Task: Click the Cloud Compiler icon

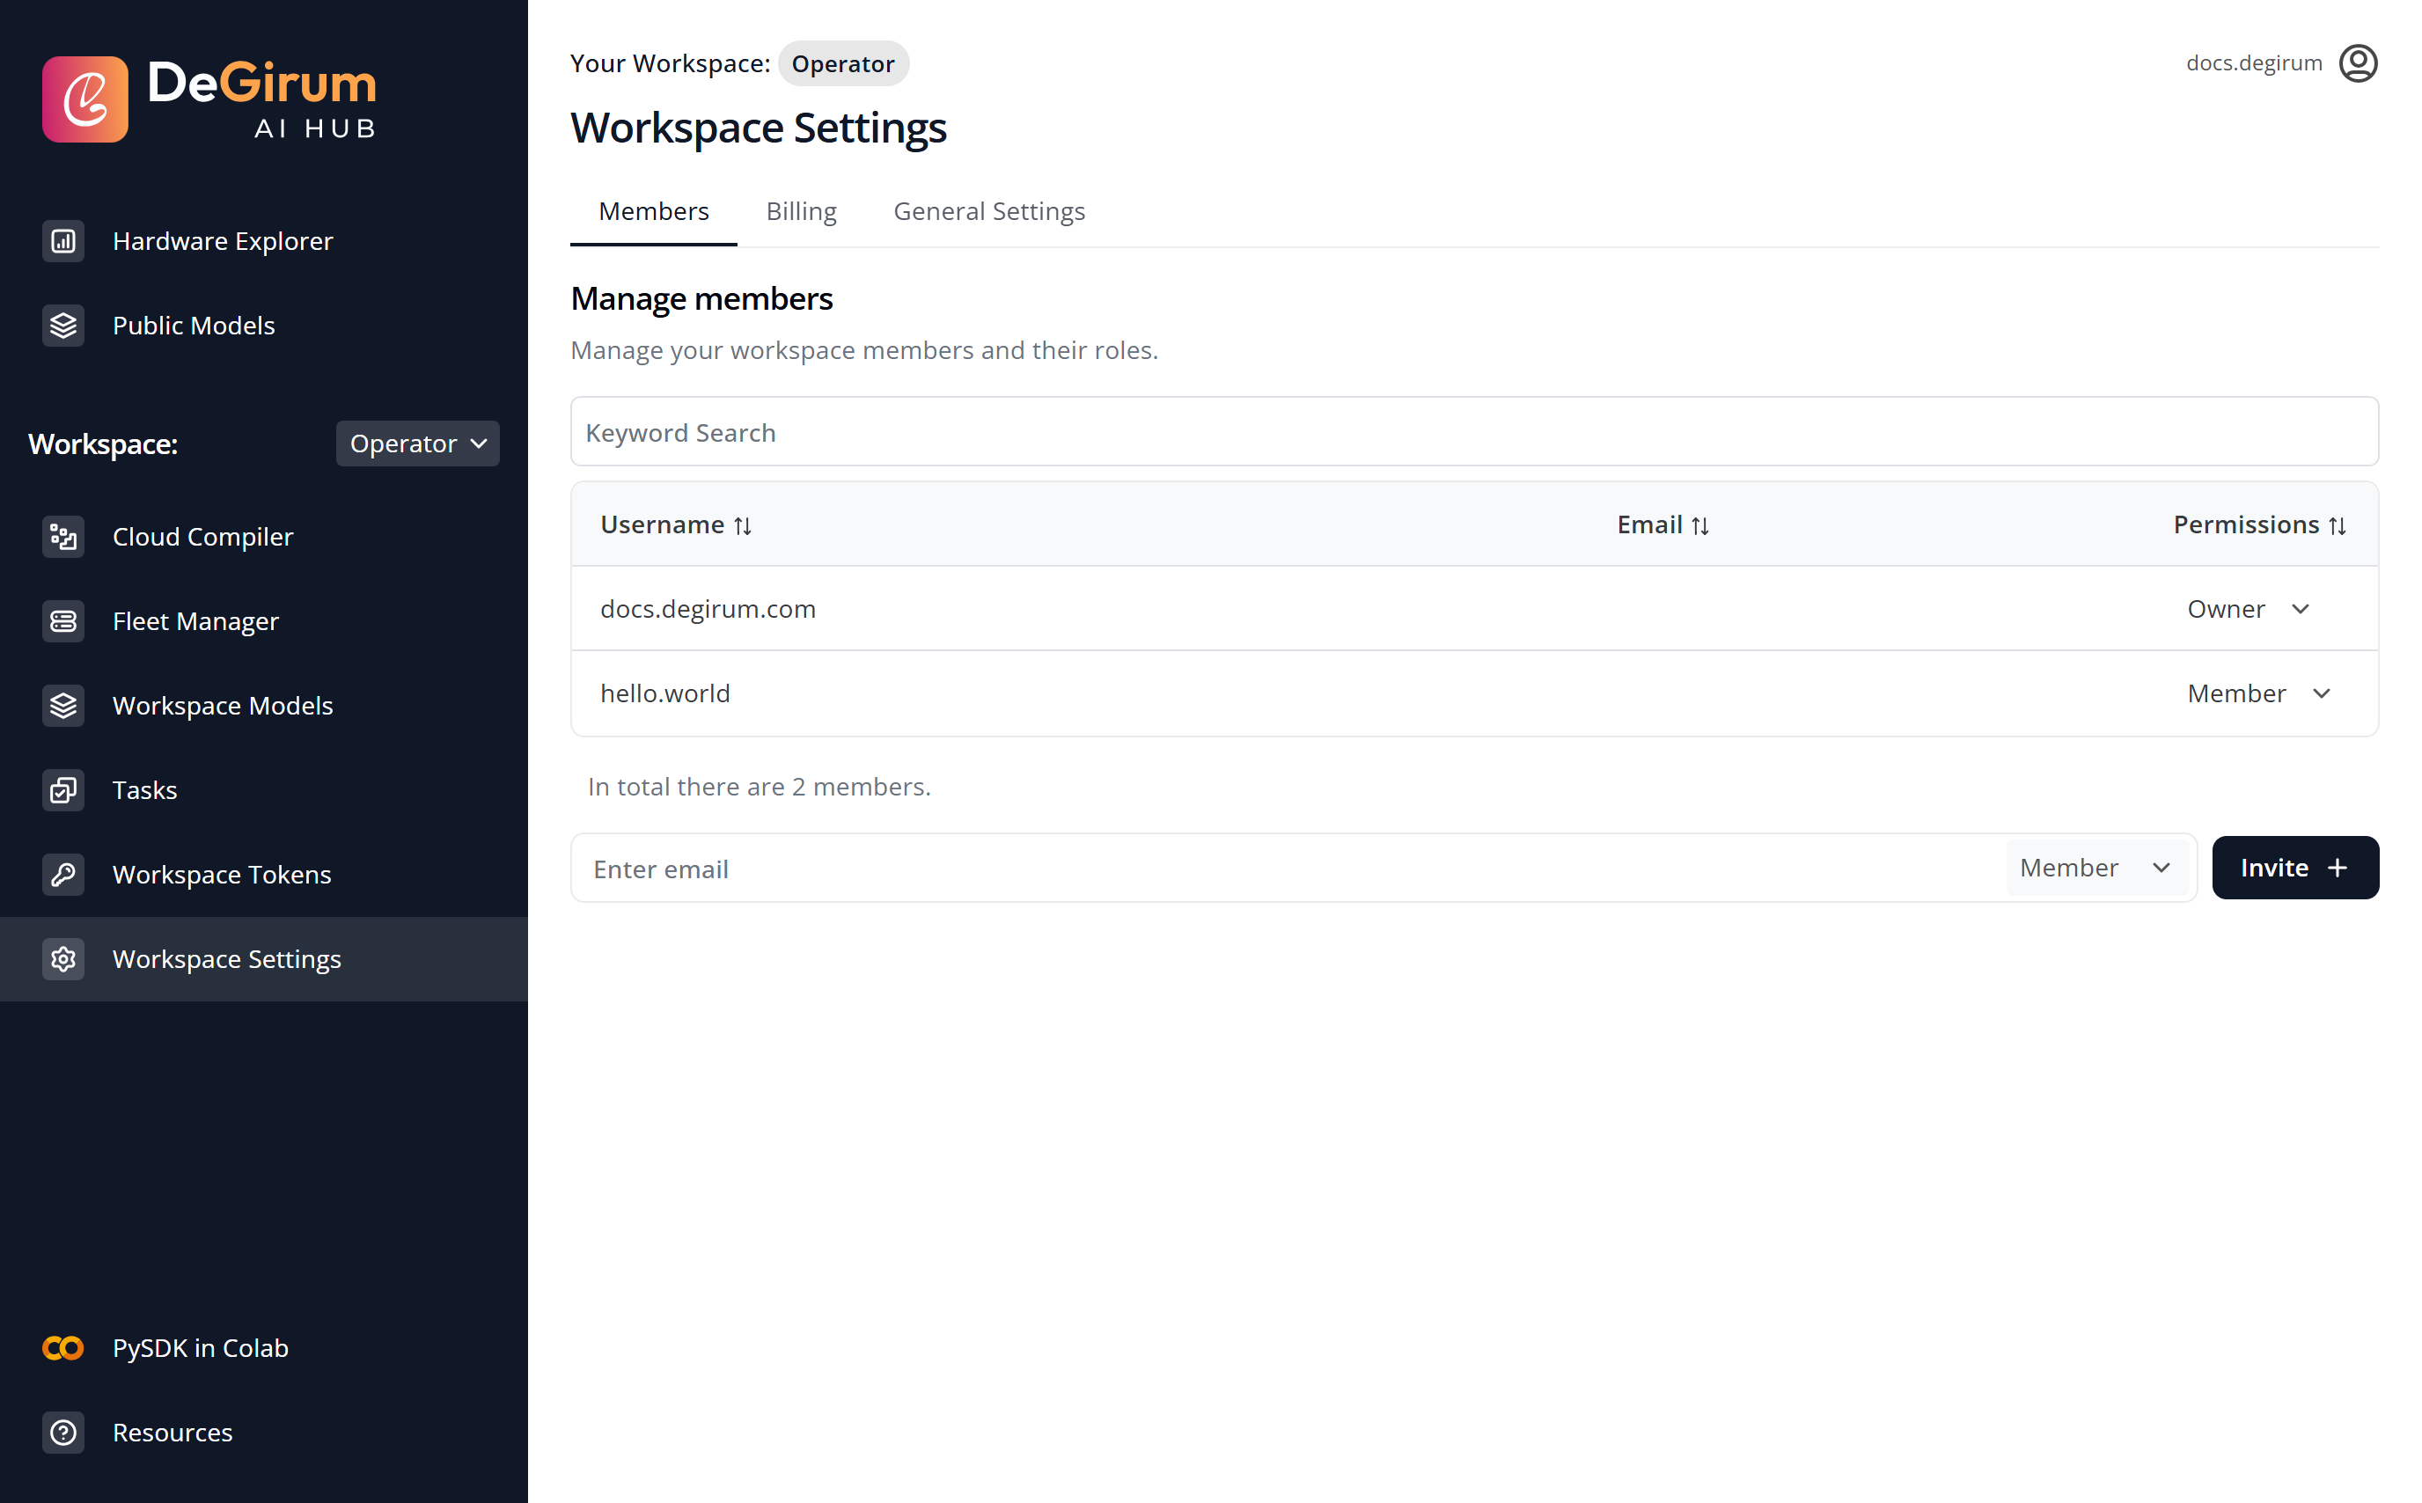Action: click(62, 537)
